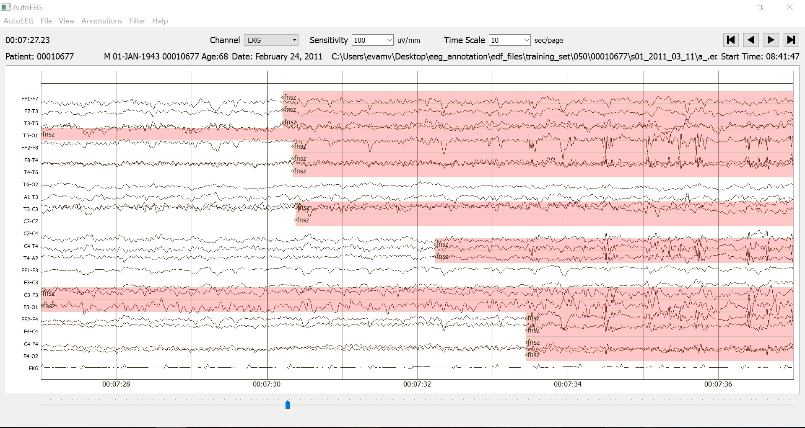Open the Annotations menu

[102, 21]
